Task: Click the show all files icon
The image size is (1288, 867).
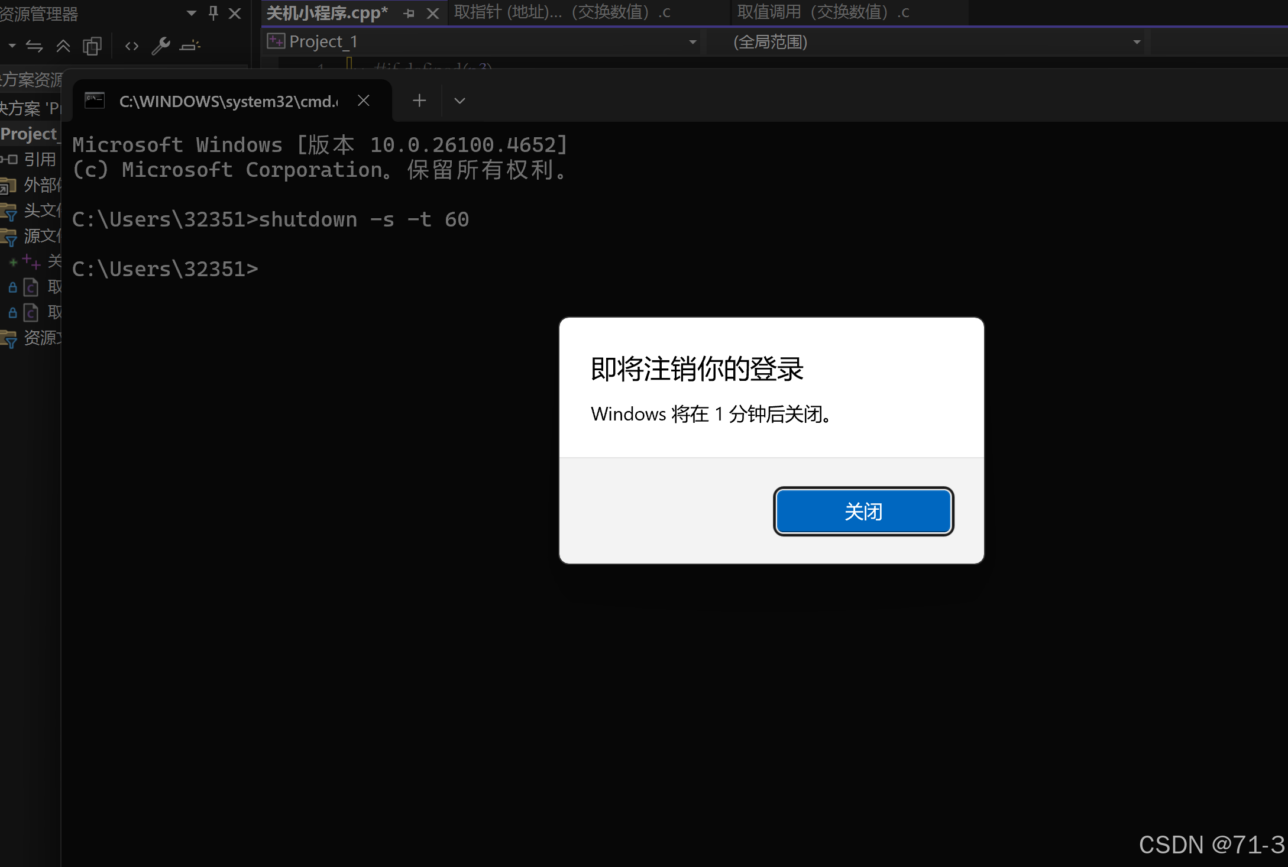Action: [92, 46]
